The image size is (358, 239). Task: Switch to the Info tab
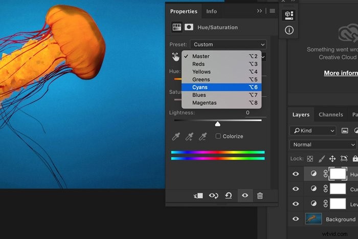211,11
